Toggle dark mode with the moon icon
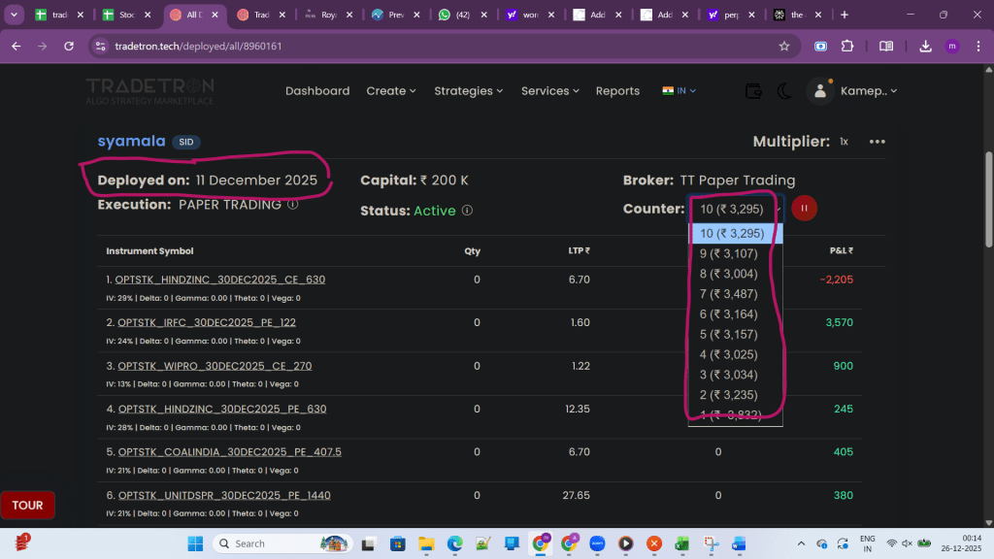Screen dimensions: 994x559 point(784,91)
